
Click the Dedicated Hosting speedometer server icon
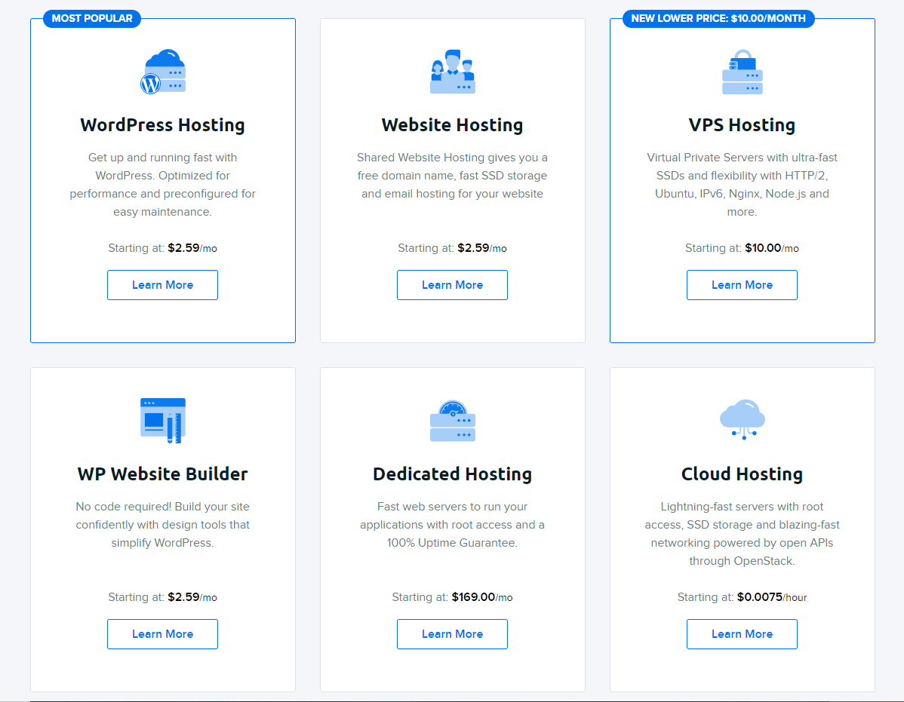[x=453, y=421]
